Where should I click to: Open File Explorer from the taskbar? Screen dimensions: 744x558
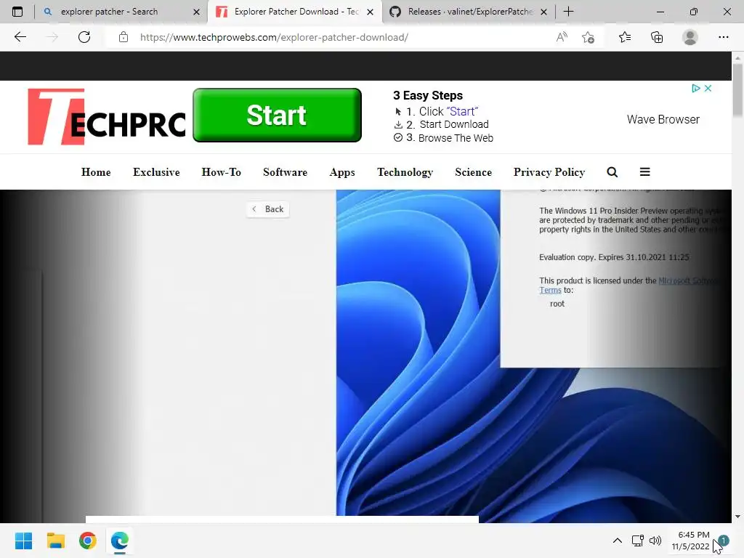55,541
